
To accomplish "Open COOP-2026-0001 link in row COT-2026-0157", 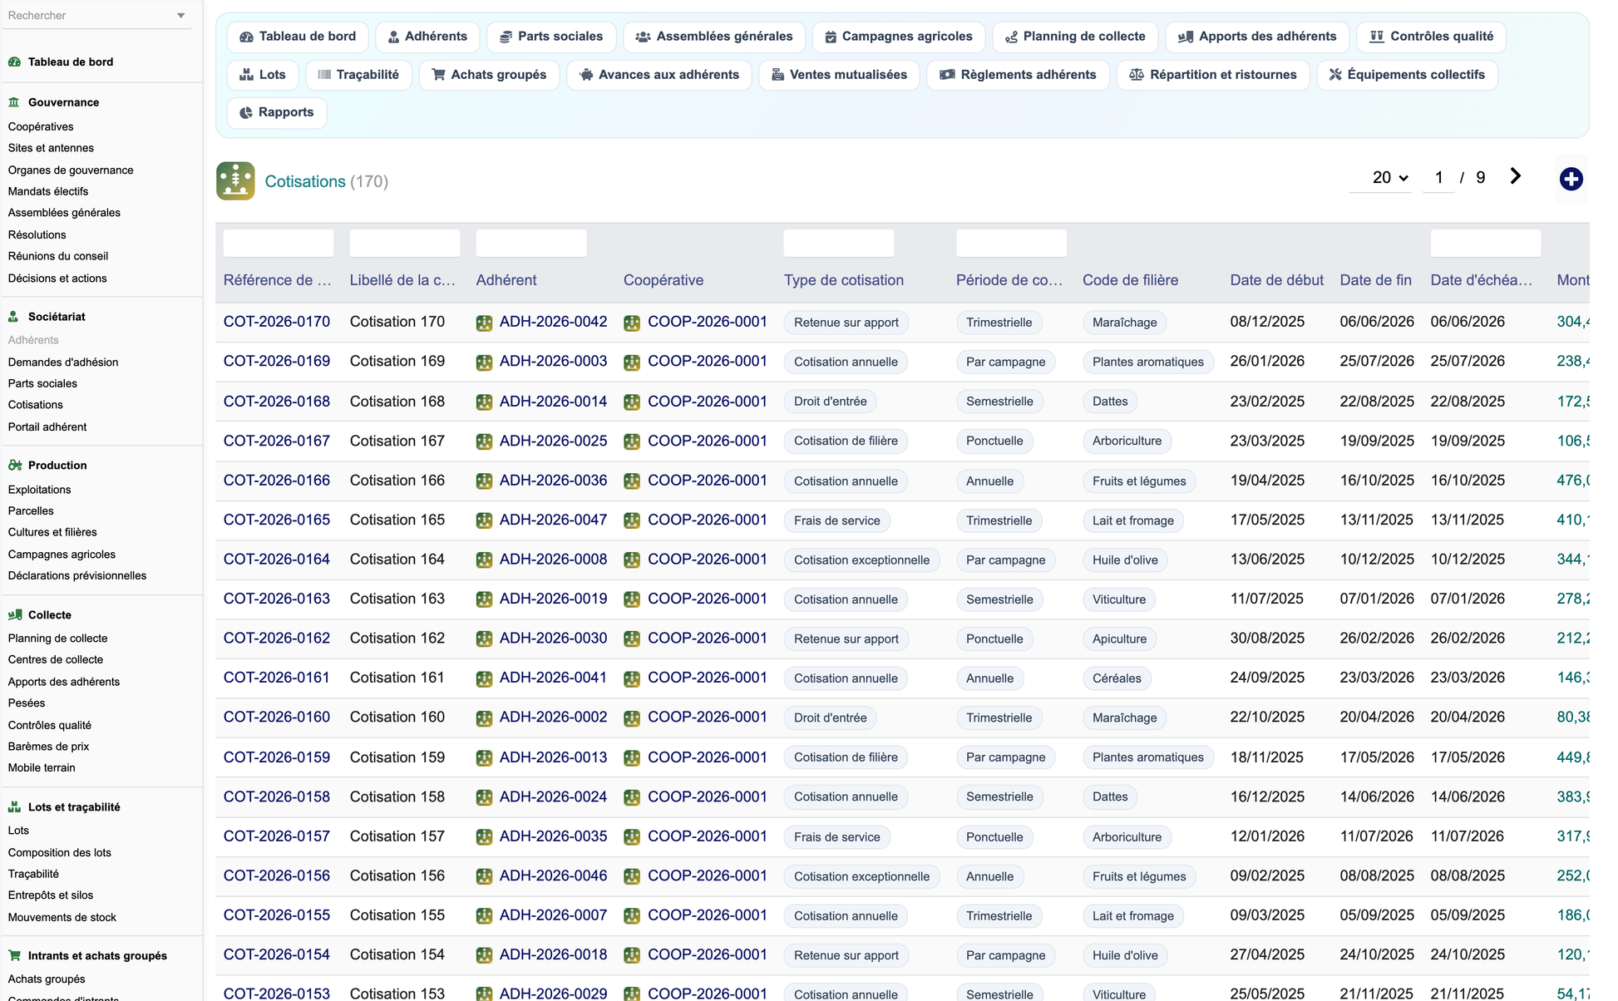I will click(x=708, y=836).
